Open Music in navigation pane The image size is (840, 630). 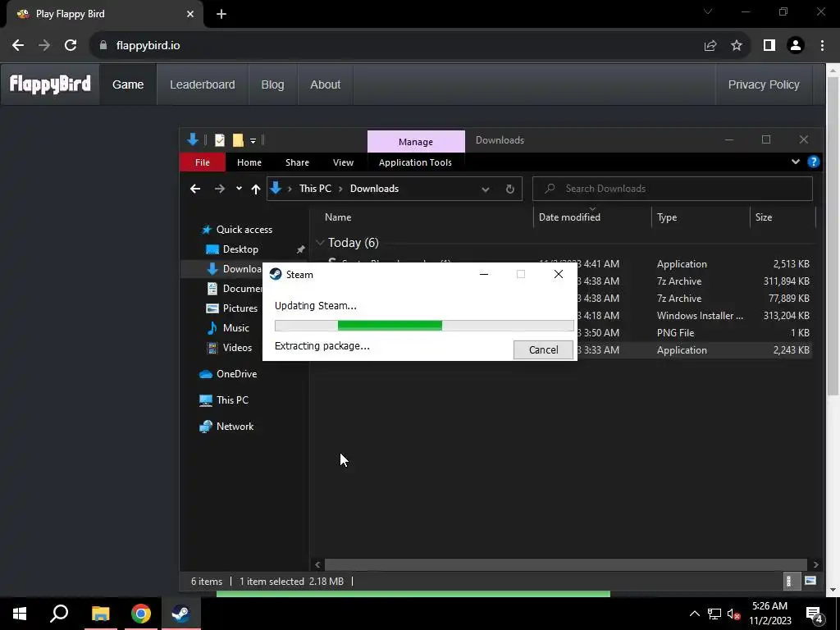[235, 328]
